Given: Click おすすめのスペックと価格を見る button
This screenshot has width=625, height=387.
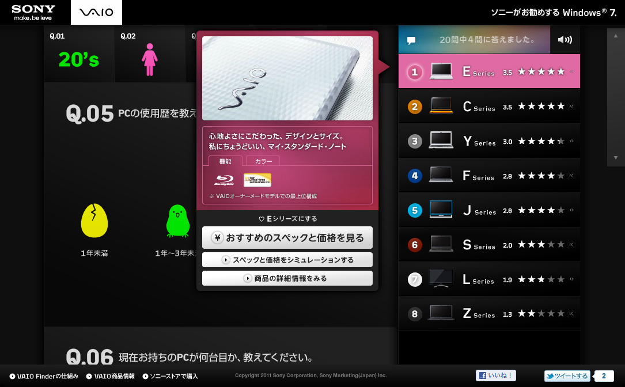Looking at the screenshot, I should coord(287,238).
